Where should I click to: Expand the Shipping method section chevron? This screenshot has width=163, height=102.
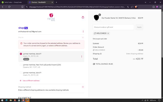coord(83,87)
